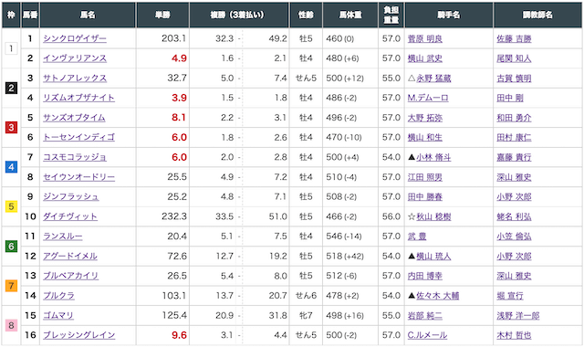Click the yellow bracket 5 badge
584x347 pixels.
click(x=11, y=206)
